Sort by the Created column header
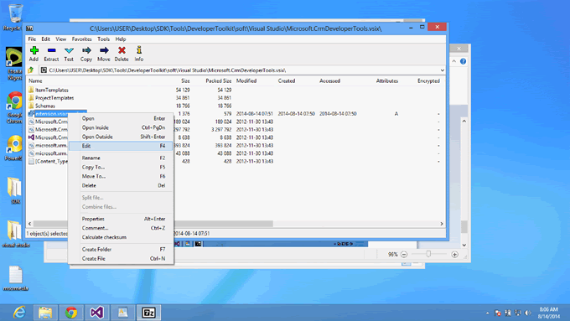570x321 pixels. click(287, 80)
